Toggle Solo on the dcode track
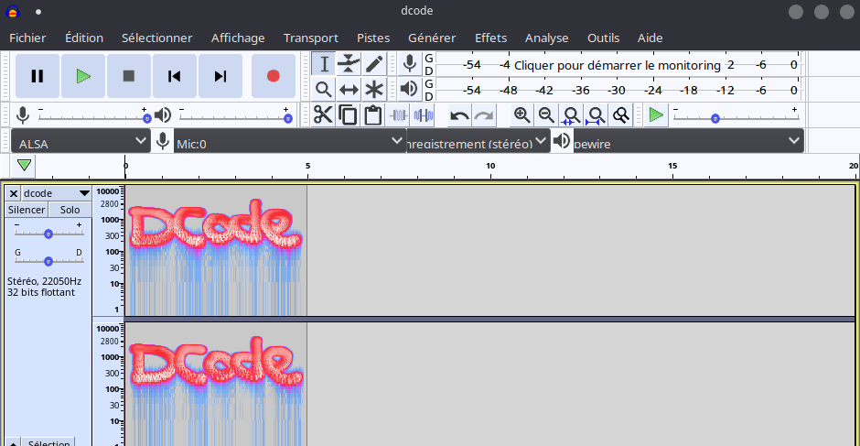This screenshot has width=860, height=446. pyautogui.click(x=70, y=210)
